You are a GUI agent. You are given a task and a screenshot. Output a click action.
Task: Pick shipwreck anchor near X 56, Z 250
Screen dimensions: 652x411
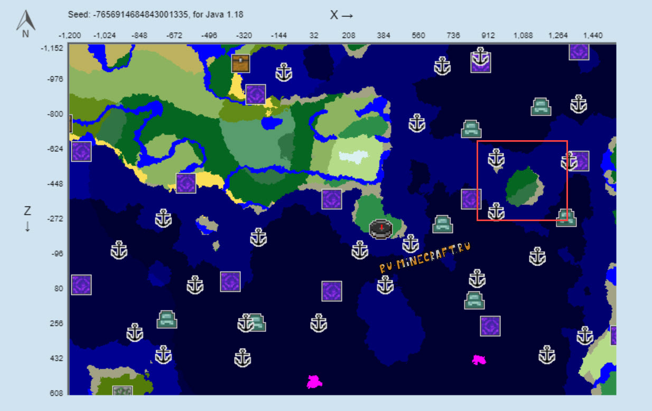click(x=319, y=323)
